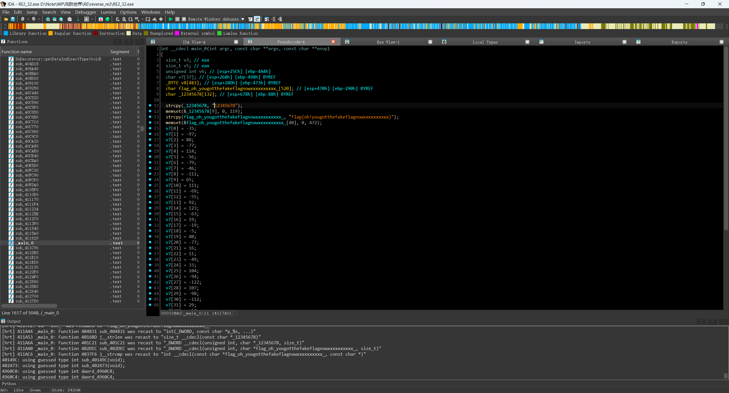This screenshot has height=393, width=729.
Task: Switch to the IDA View-A tab
Action: (194, 42)
